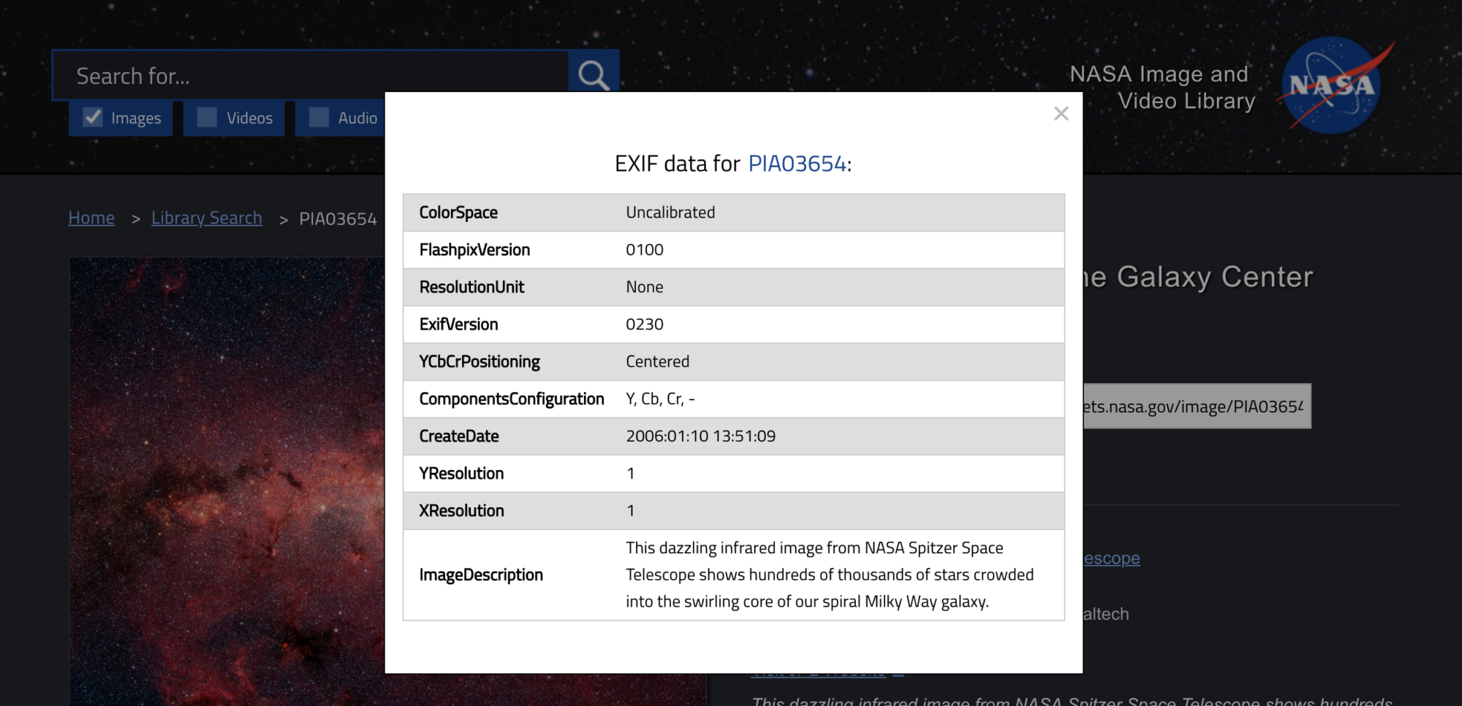Viewport: 1462px width, 706px height.
Task: Click the NASA Image and Video Library title
Action: [1161, 88]
